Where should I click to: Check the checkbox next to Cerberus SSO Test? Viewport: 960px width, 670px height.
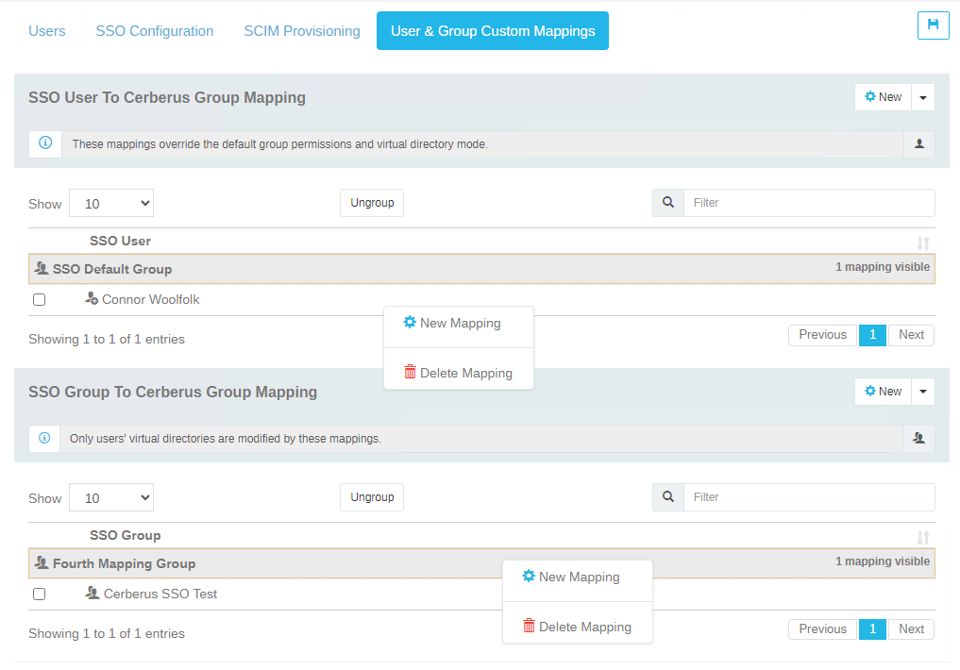[x=38, y=594]
